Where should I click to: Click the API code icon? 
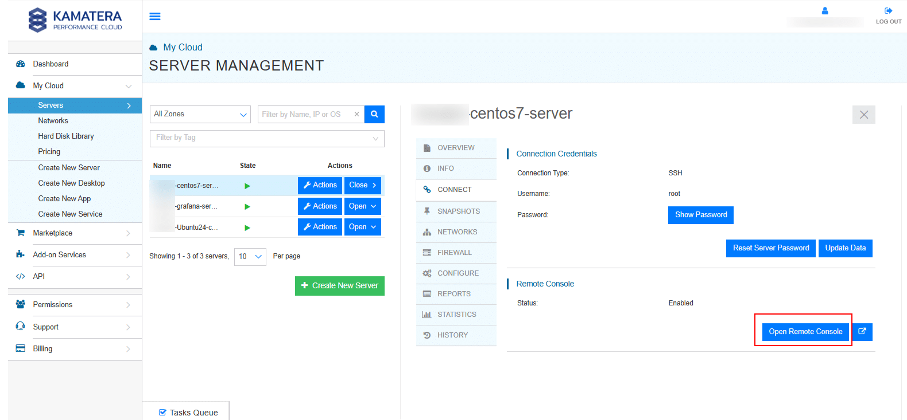pyautogui.click(x=21, y=276)
